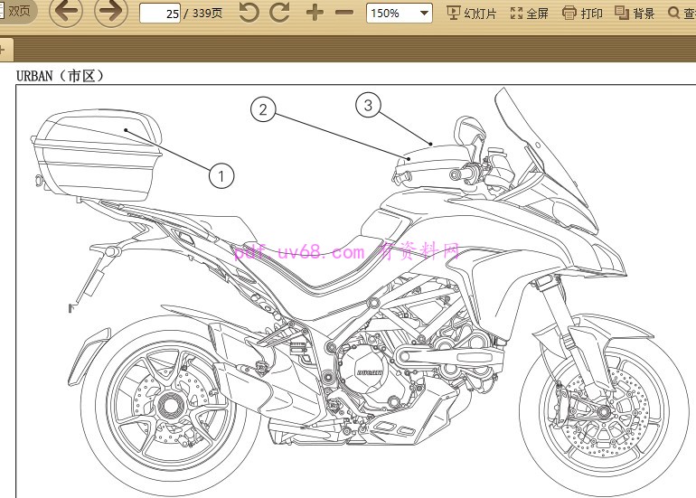Click the new tab plus button
The width and height of the screenshot is (696, 498).
(x=3, y=49)
